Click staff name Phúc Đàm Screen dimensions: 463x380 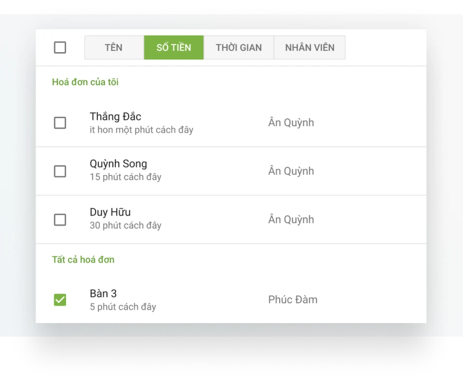(x=293, y=300)
